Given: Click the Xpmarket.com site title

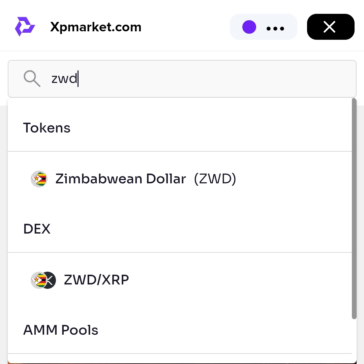Looking at the screenshot, I should [x=96, y=27].
